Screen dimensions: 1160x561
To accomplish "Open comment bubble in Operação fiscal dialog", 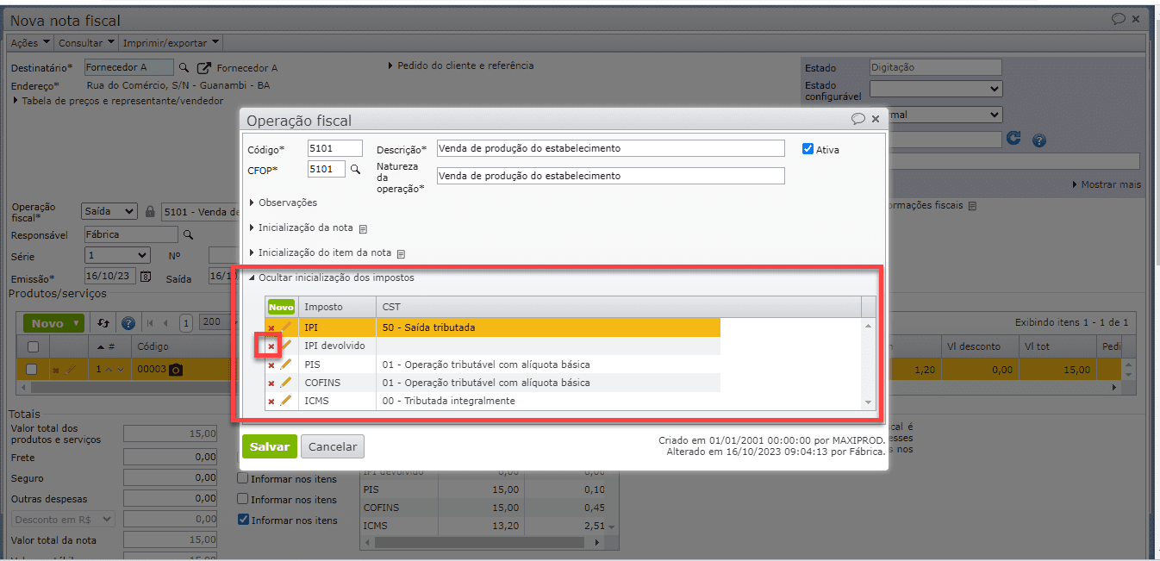I will point(858,119).
